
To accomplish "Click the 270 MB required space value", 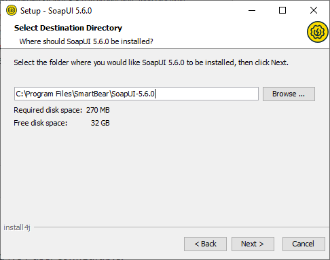I will coord(98,110).
